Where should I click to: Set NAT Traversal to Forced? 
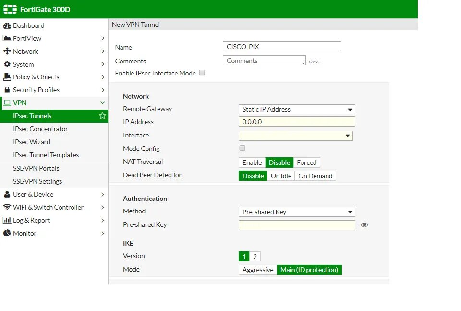307,162
